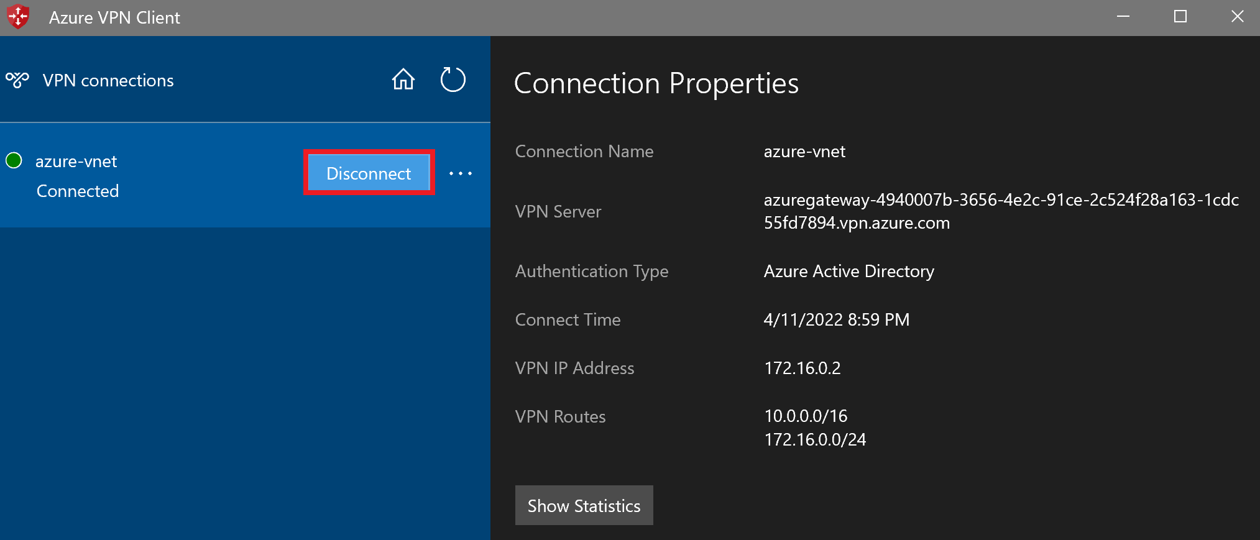
Task: Click the Azure VPN Client shield logo
Action: coord(19,17)
